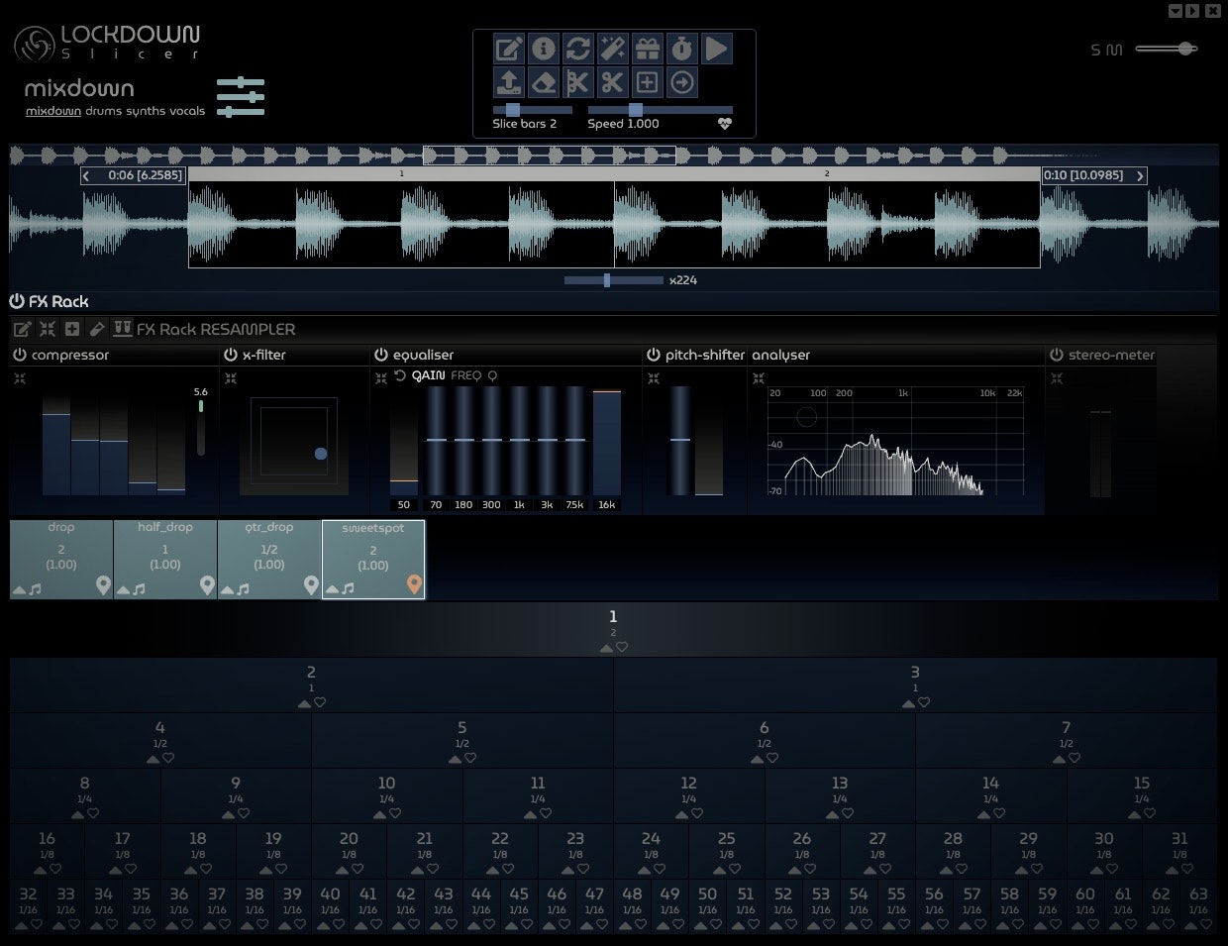Click equaliser reset arrow icon
The image size is (1228, 946).
click(x=400, y=375)
